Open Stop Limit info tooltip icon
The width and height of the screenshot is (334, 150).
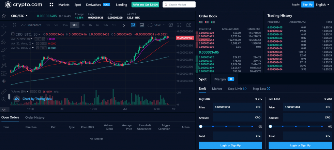[245, 89]
